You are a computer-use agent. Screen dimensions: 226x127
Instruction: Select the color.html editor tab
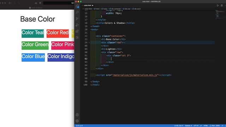[x=88, y=6]
